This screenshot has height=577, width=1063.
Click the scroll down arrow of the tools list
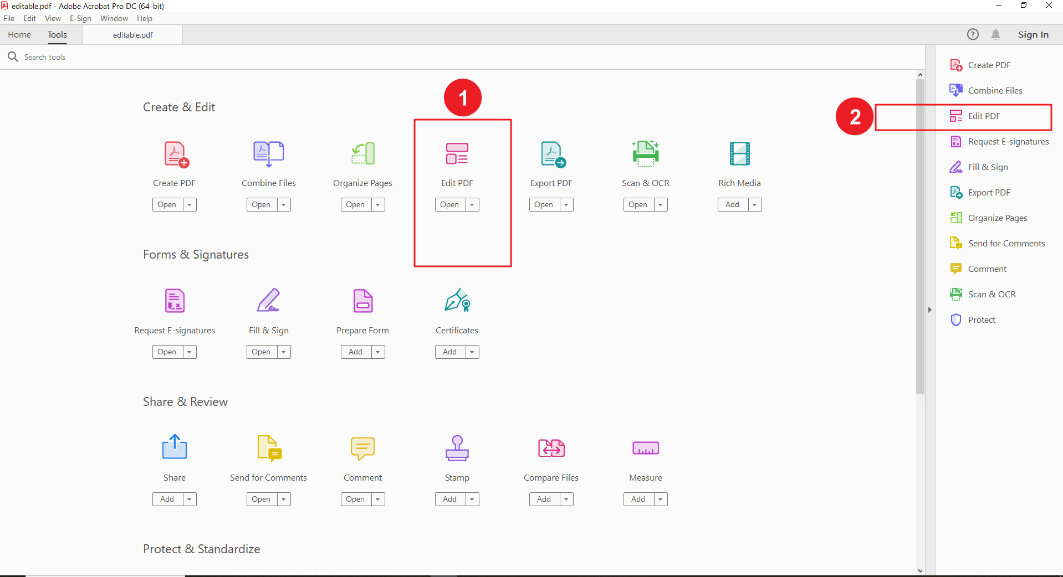(920, 570)
